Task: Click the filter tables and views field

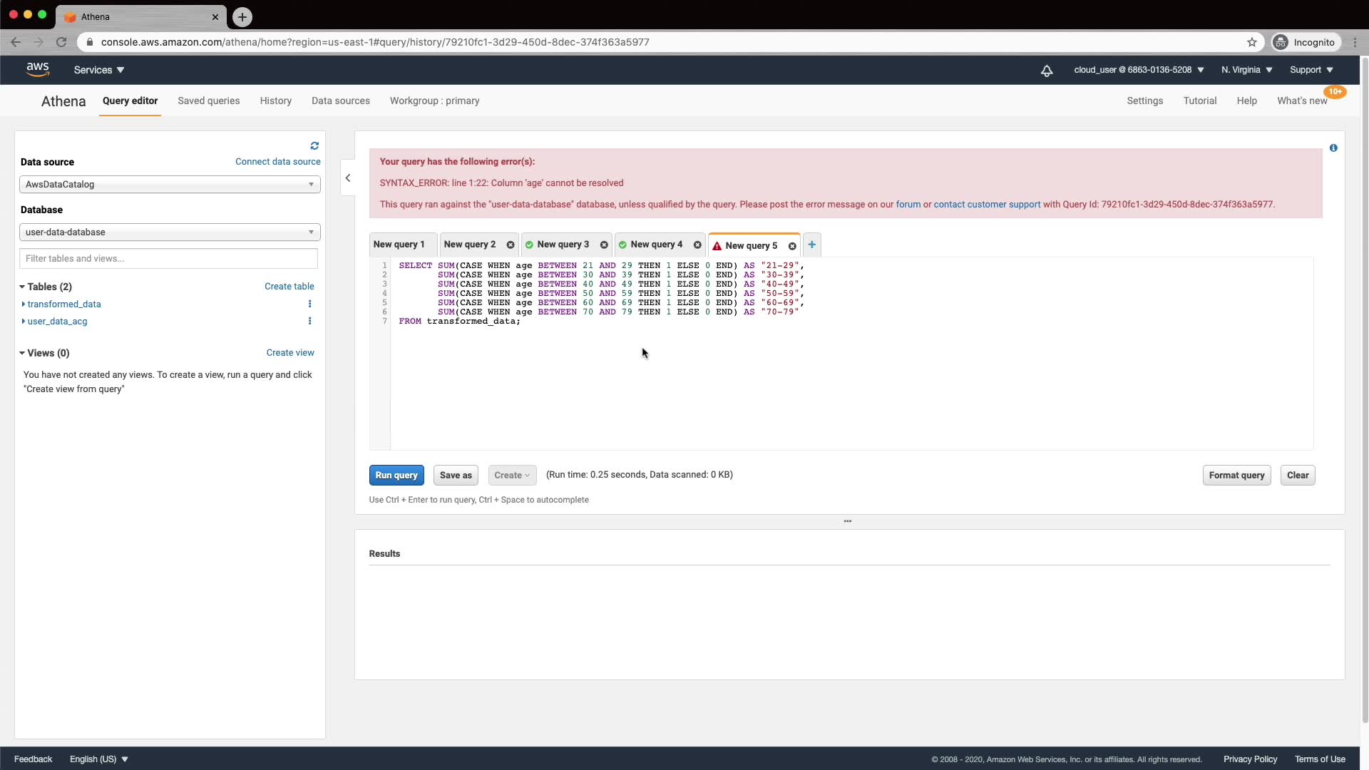Action: pyautogui.click(x=168, y=259)
